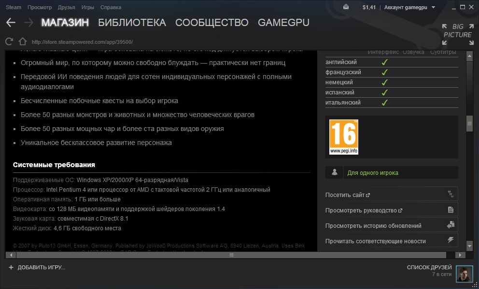479x289 pixels.
Task: Click the Поддерживаемые ОС requirement line
Action: tap(101, 180)
